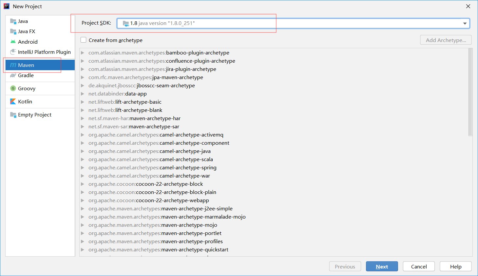This screenshot has height=276, width=478.
Task: Close the New Project dialog window
Action: click(468, 6)
